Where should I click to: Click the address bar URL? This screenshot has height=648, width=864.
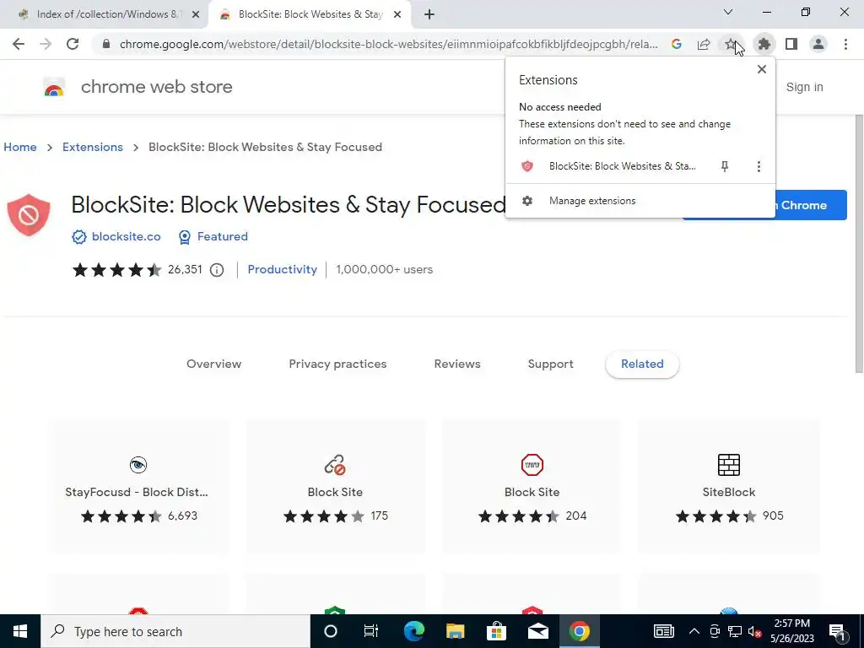coord(388,44)
